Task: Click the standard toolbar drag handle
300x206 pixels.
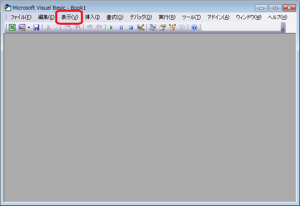Action: coord(6,27)
